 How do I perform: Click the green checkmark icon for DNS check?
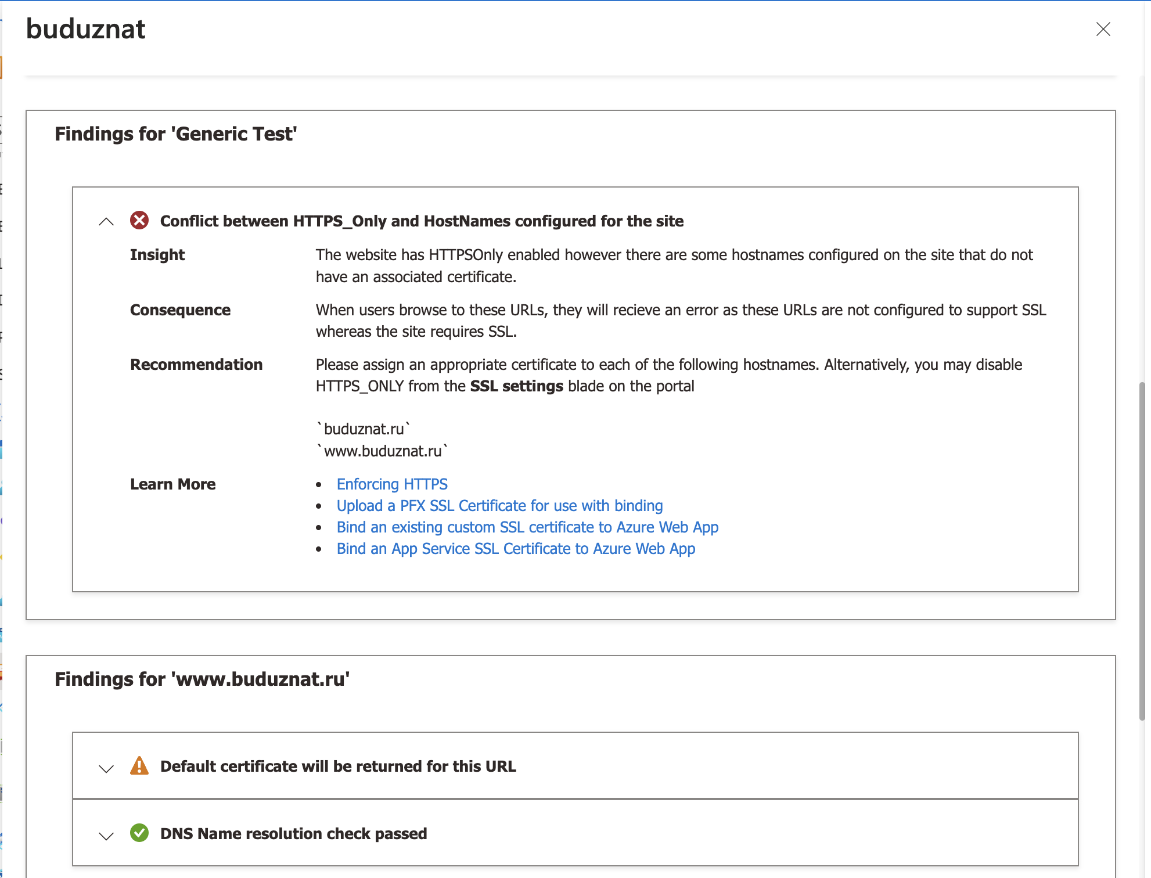[139, 834]
